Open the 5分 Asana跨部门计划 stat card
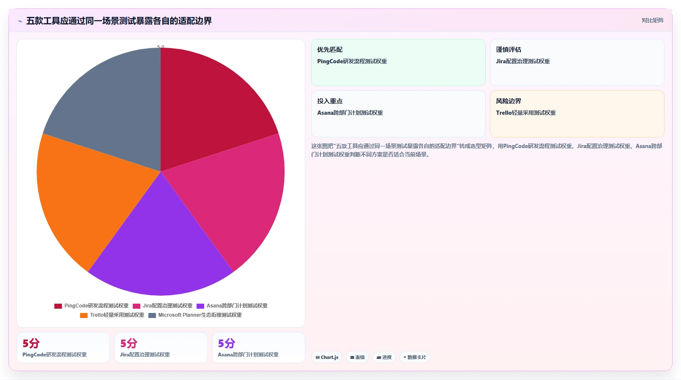681x380 pixels. [x=258, y=348]
